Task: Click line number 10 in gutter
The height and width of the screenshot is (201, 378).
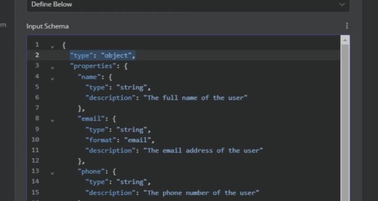Action: (x=35, y=140)
